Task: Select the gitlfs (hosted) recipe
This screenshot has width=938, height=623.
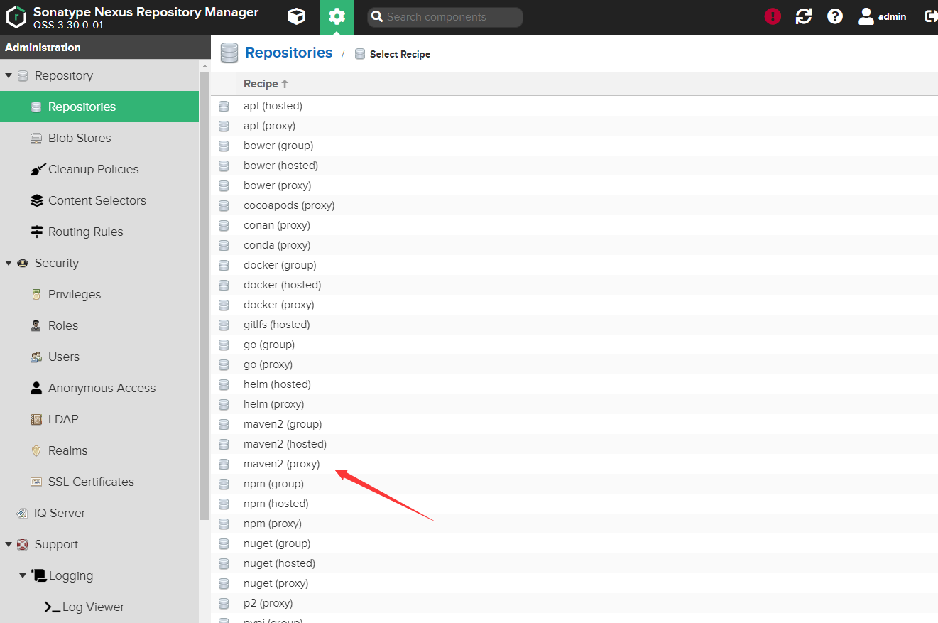Action: (574, 325)
